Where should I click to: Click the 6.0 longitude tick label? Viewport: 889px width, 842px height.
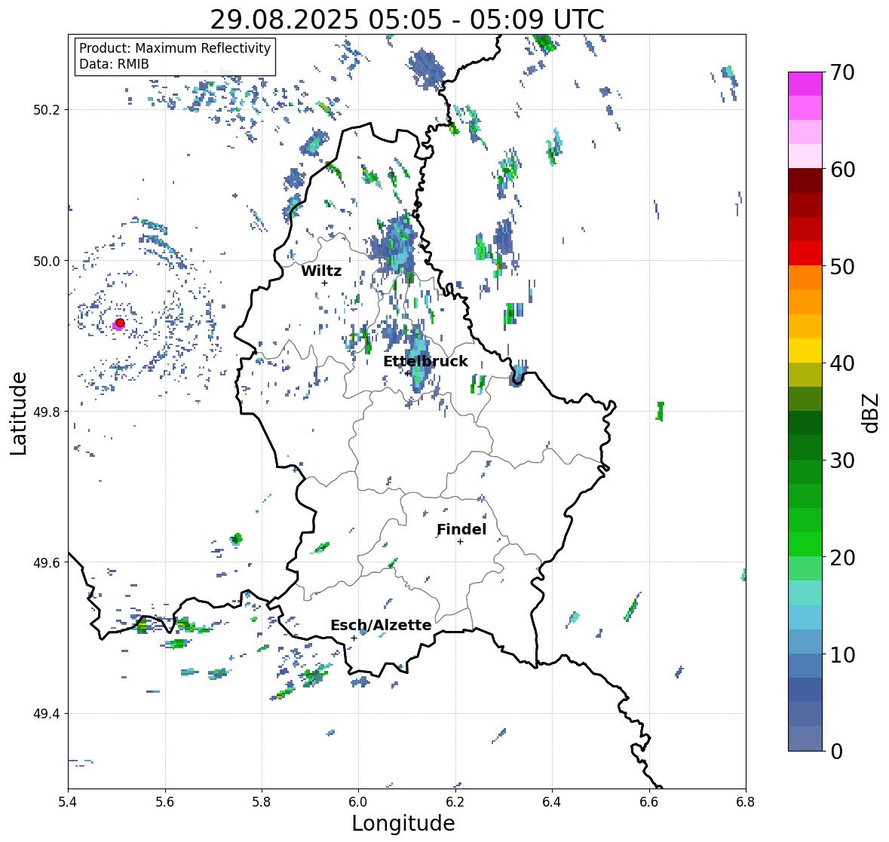(358, 802)
